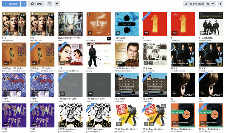The height and width of the screenshot is (133, 226).
Task: Click the plus icon on Ed Sheeran + cover
Action: (x=108, y=34)
